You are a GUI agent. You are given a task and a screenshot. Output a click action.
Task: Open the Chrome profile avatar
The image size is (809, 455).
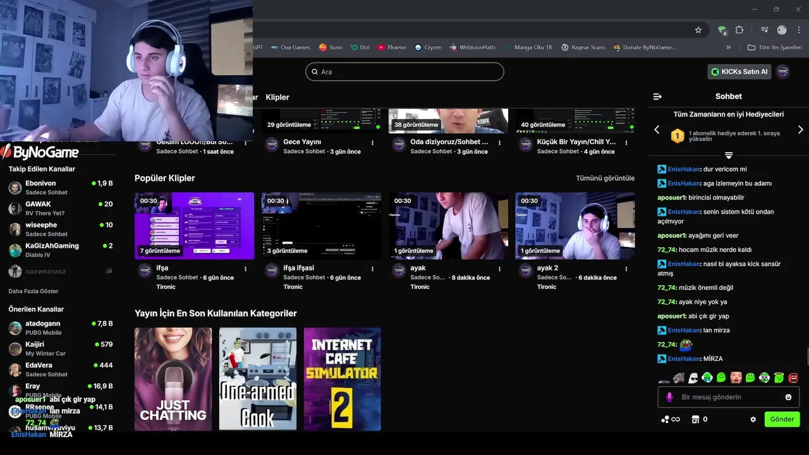click(782, 30)
